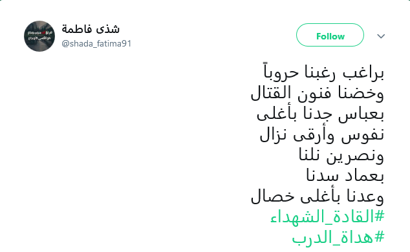Viewport: 410px width, 252px height.
Task: Open the @shada_fatima91 handle
Action: tap(96, 43)
